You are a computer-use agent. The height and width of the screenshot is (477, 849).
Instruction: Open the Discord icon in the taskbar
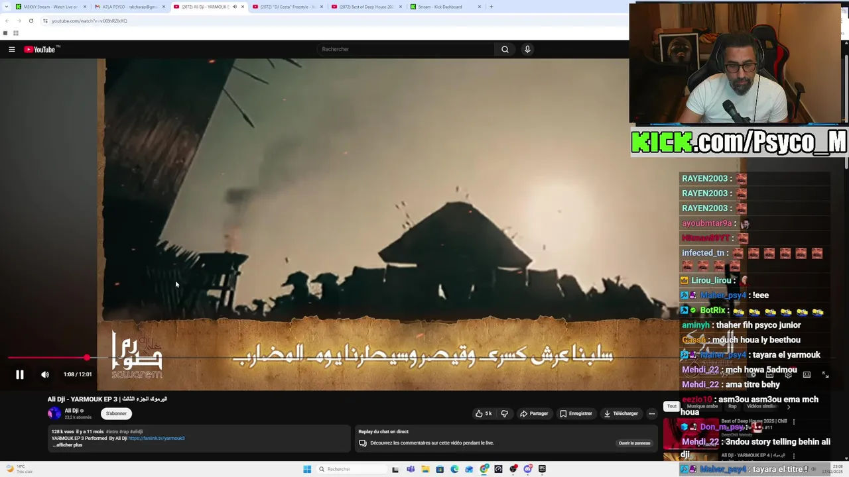[x=528, y=469]
